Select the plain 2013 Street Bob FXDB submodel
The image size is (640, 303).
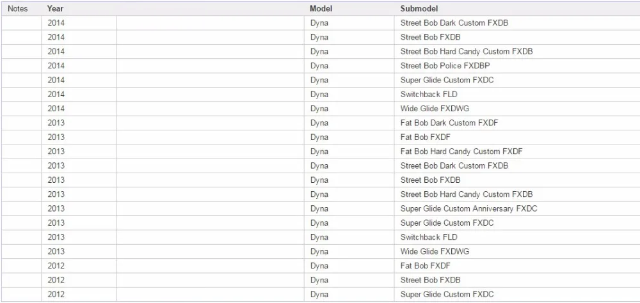tap(430, 180)
